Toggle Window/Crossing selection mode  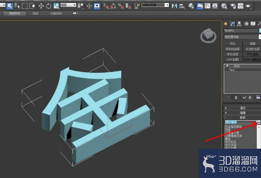click(x=32, y=6)
